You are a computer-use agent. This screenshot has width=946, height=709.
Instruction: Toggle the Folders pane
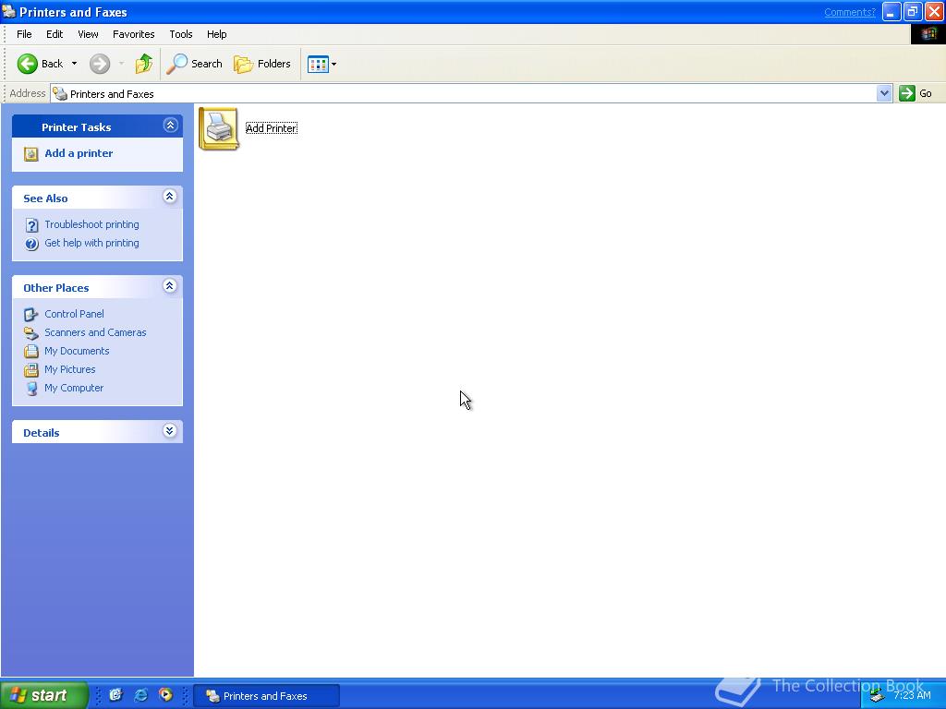[x=261, y=64]
